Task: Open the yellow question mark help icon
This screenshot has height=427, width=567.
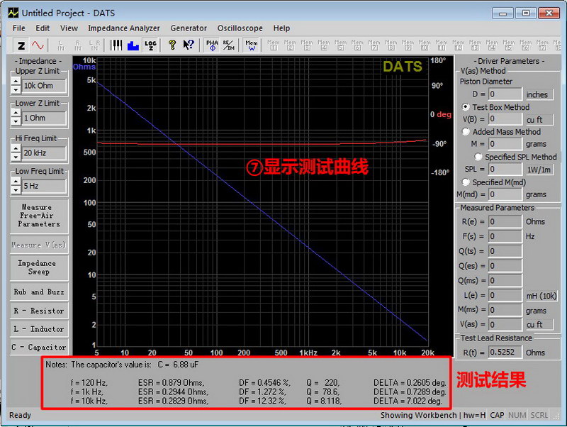Action: click(x=172, y=45)
